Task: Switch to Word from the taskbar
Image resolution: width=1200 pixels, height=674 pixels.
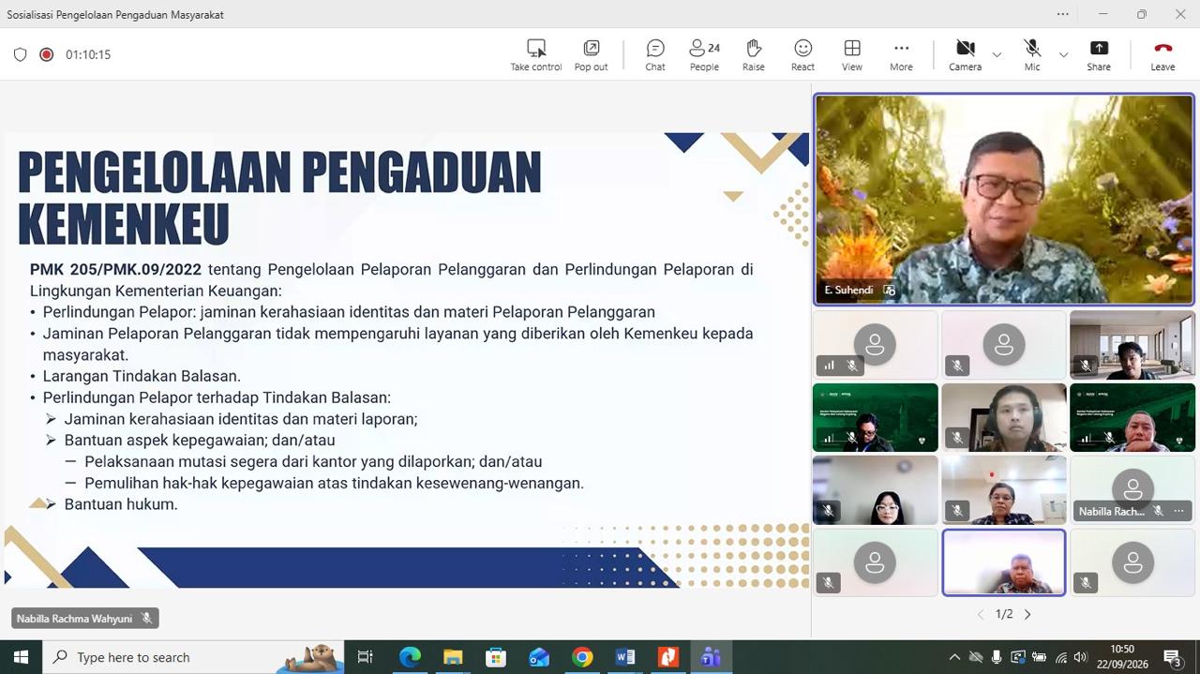Action: pyautogui.click(x=625, y=657)
